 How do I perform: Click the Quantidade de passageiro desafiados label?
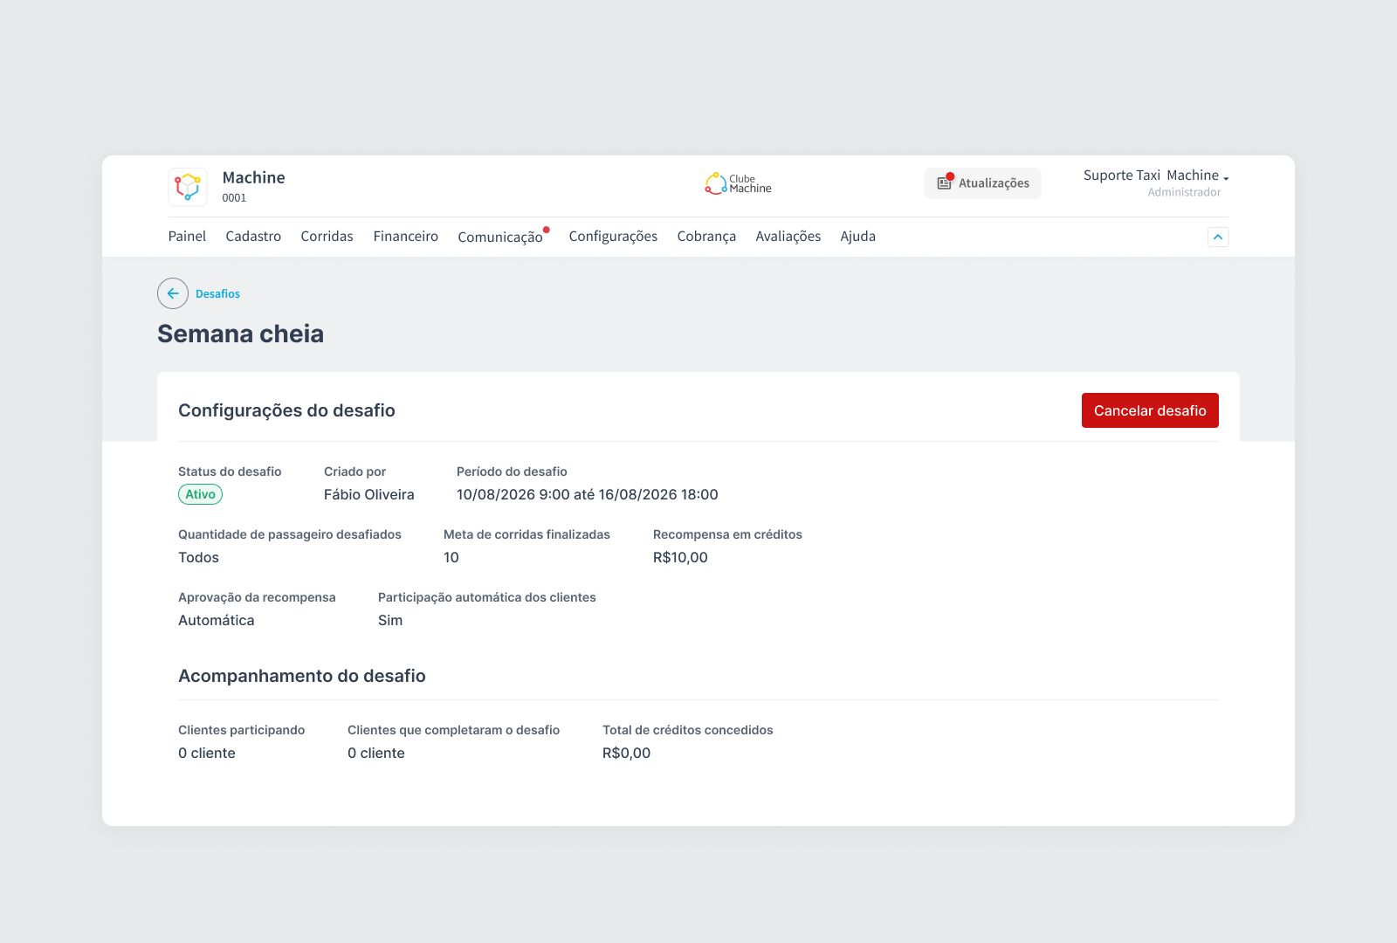tap(290, 534)
